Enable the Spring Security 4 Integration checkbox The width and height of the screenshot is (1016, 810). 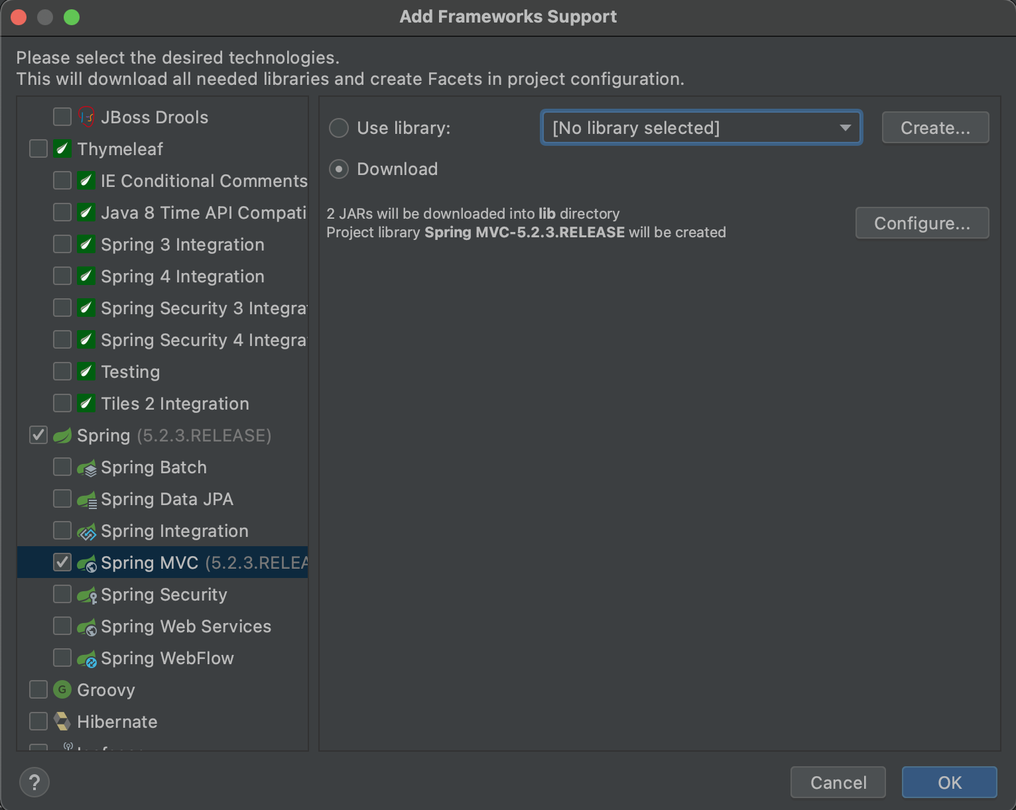click(x=62, y=340)
